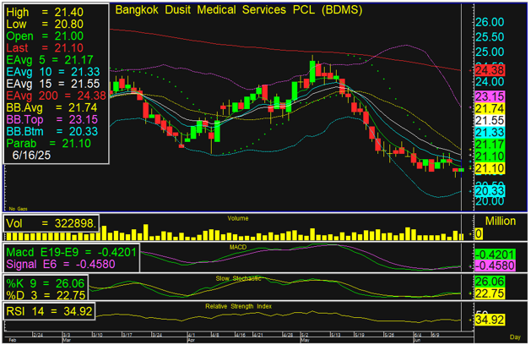Select the 'BB.Btm = 20.33' line

pos(51,131)
